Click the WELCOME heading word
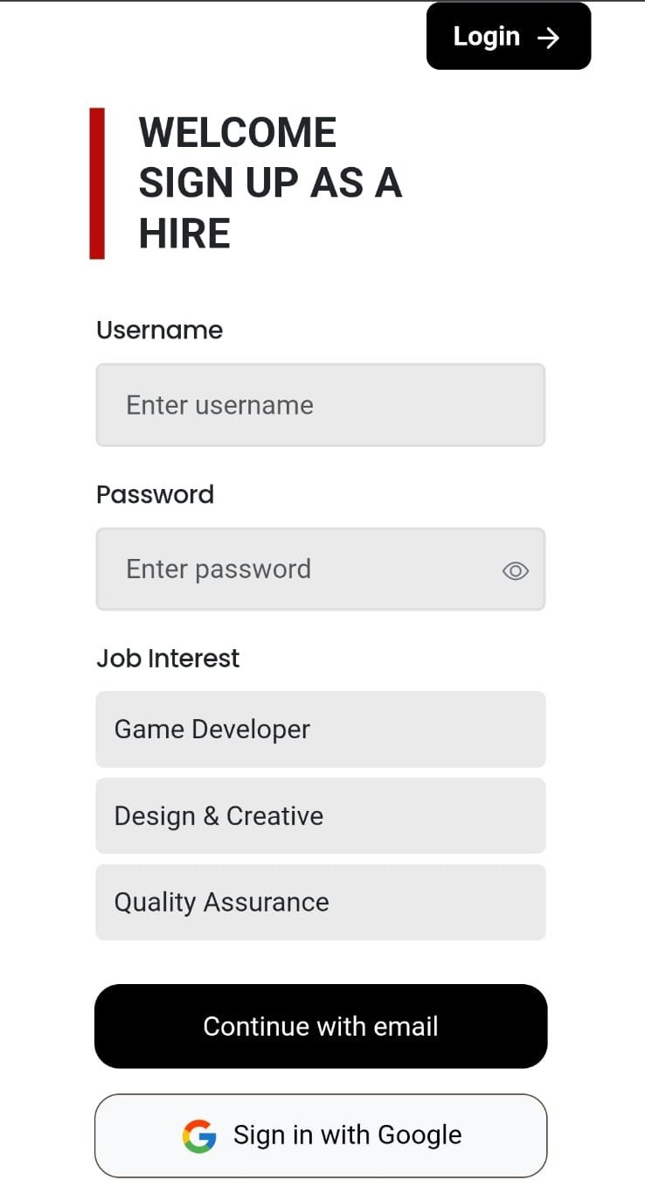 (x=237, y=133)
